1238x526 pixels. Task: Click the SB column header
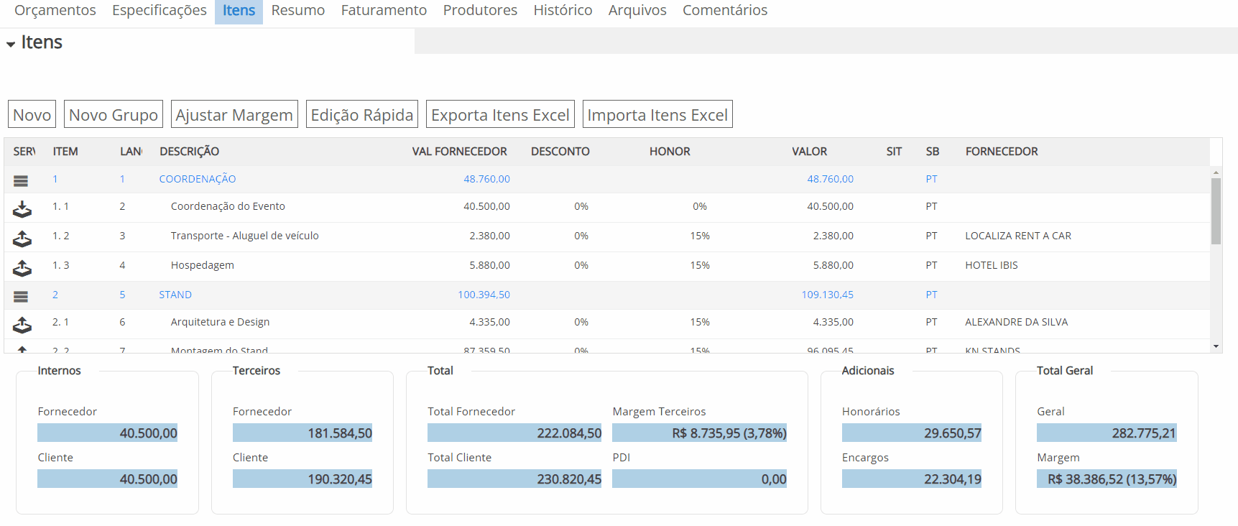point(933,152)
